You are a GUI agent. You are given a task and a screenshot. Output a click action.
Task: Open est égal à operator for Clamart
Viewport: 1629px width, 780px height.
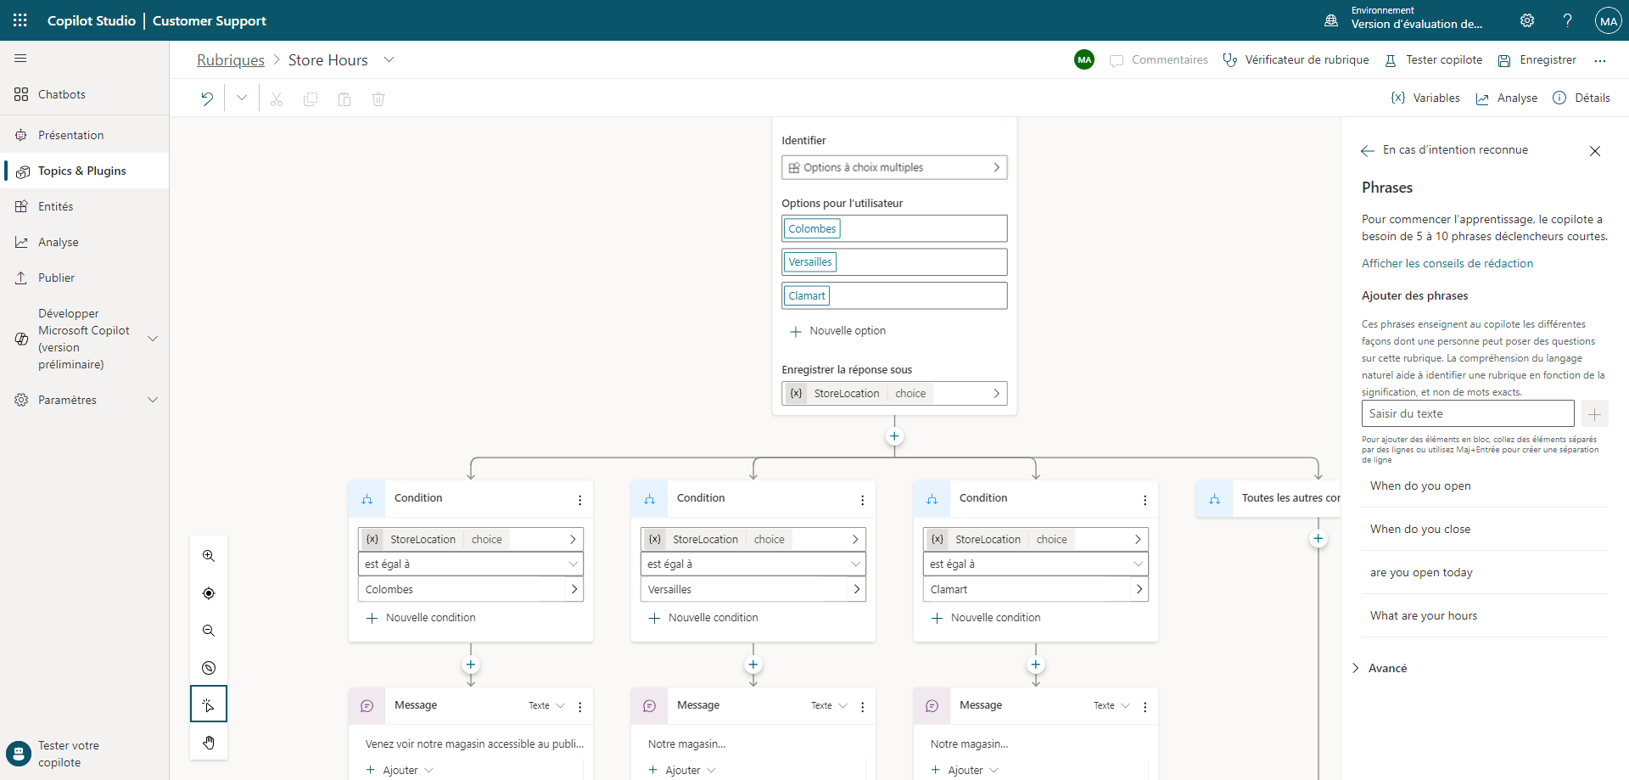tap(1036, 564)
